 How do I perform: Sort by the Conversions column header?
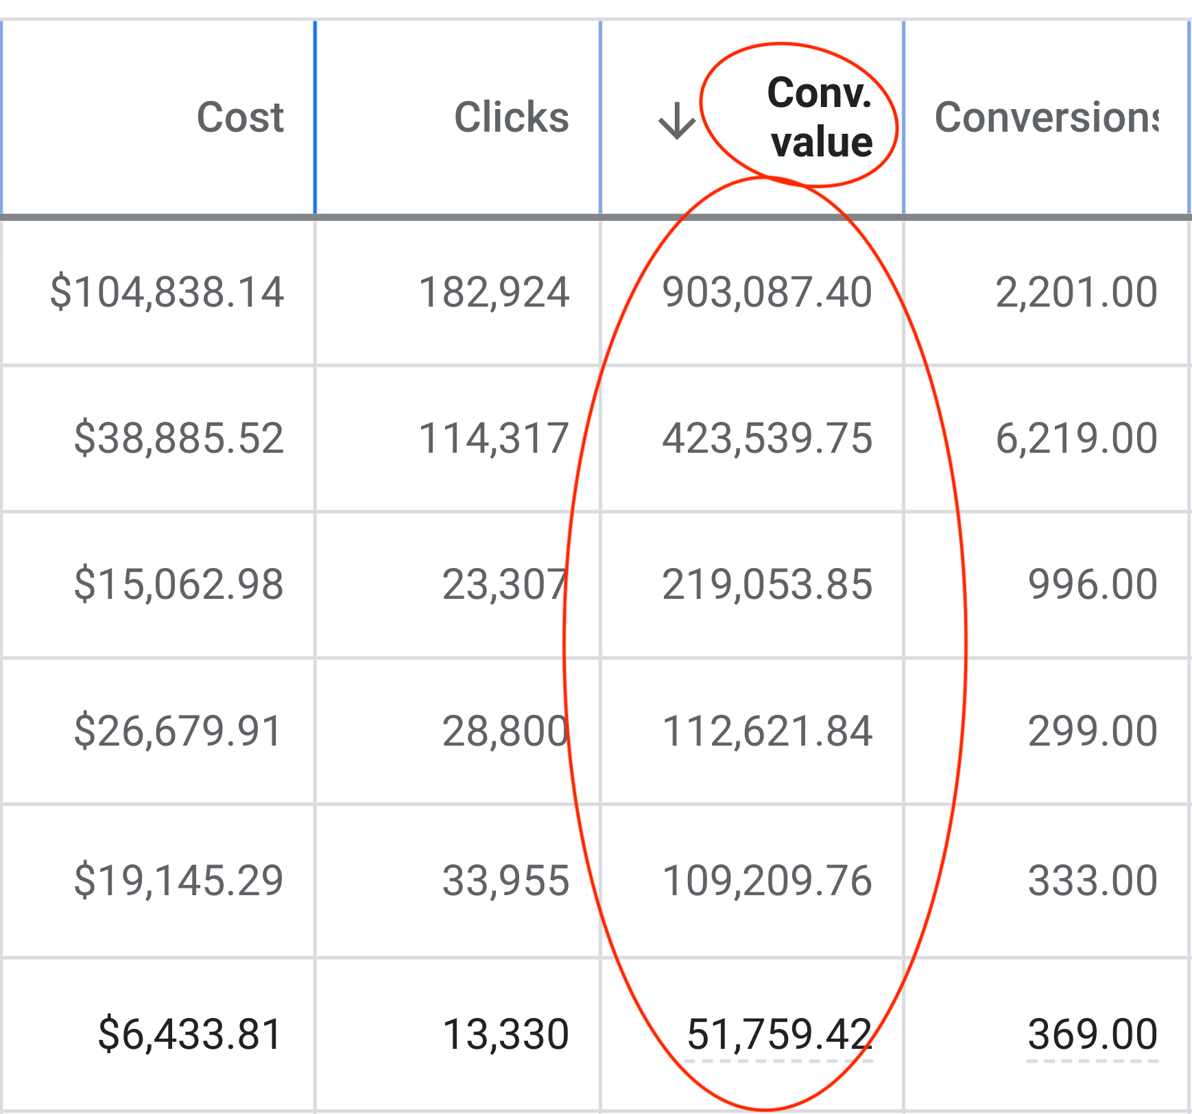(1044, 117)
